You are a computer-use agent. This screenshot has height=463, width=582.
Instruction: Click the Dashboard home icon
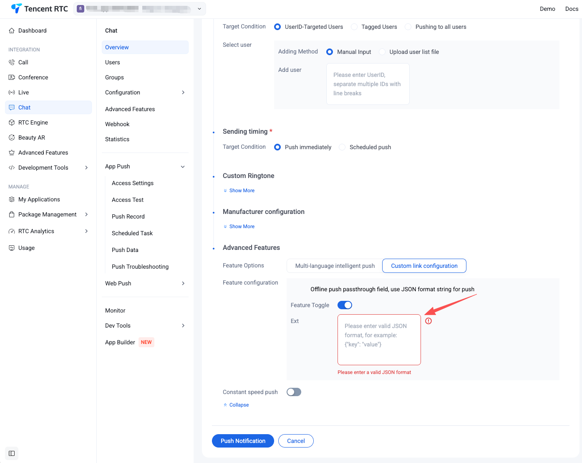coord(12,31)
